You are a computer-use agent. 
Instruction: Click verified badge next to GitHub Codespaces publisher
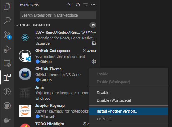[x=38, y=61]
